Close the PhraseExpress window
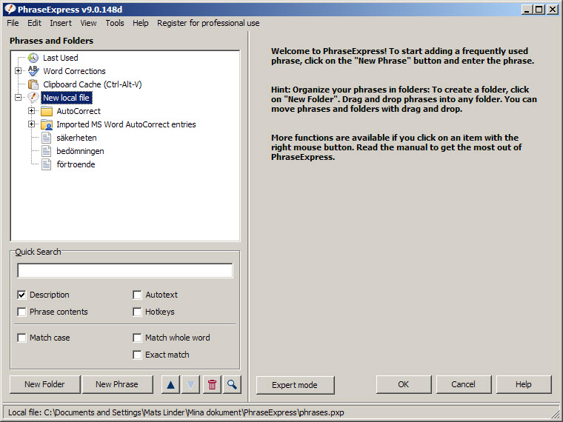Image resolution: width=563 pixels, height=422 pixels. pyautogui.click(x=552, y=10)
